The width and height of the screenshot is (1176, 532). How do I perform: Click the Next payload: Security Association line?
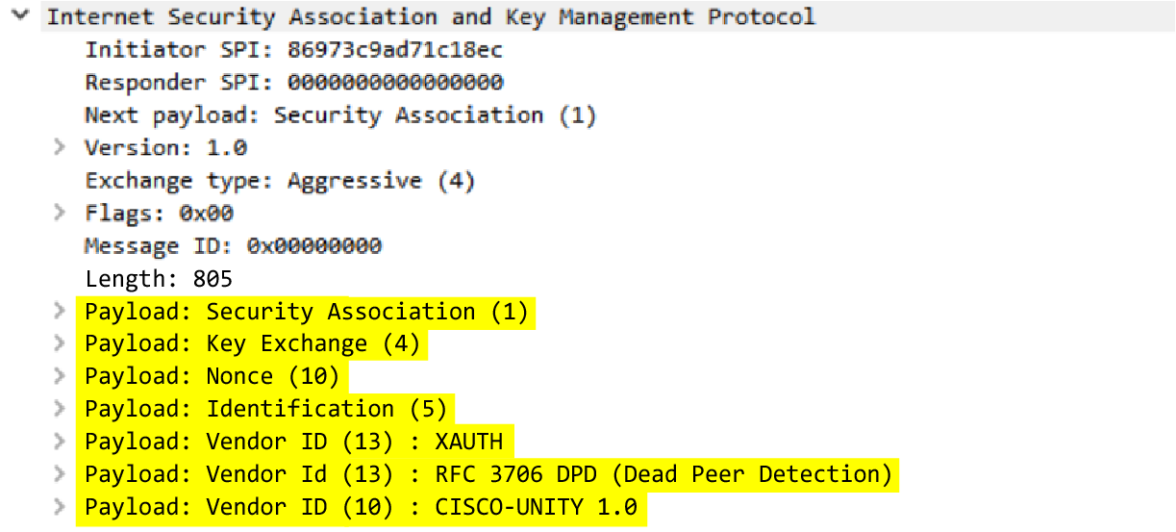pyautogui.click(x=340, y=115)
